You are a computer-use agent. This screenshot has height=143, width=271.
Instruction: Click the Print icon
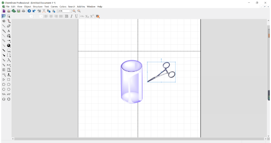click(23, 11)
